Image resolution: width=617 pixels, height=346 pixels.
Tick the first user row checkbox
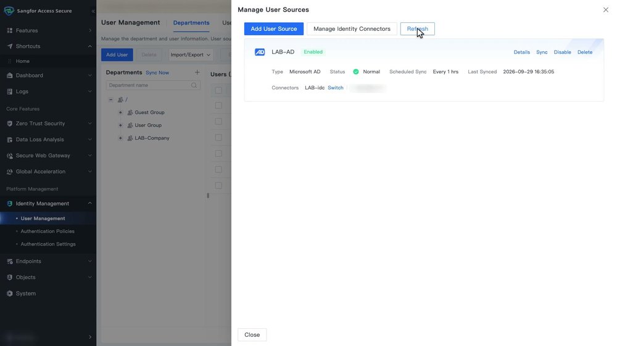pos(218,105)
